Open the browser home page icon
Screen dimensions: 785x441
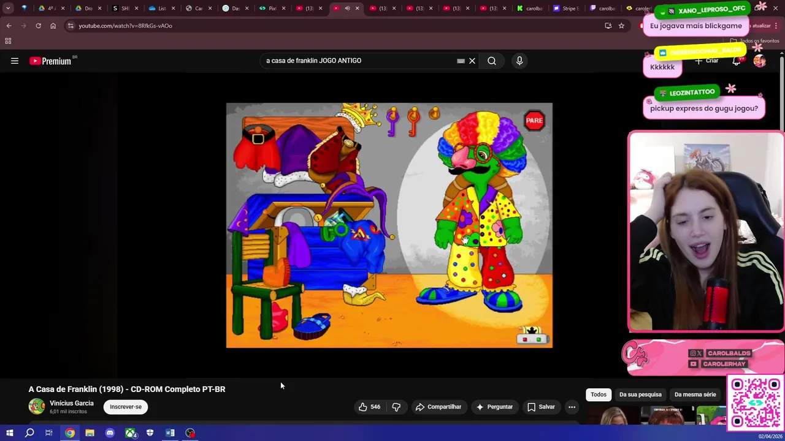[53, 26]
